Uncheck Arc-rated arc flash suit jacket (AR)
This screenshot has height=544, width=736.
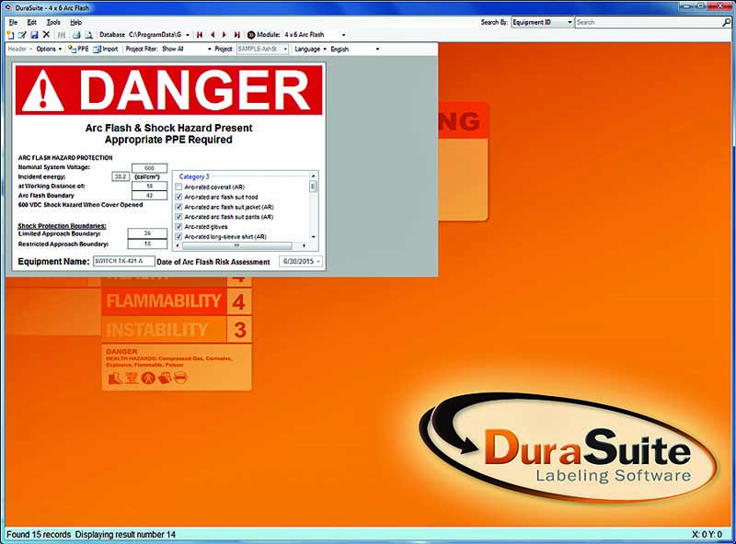(178, 207)
